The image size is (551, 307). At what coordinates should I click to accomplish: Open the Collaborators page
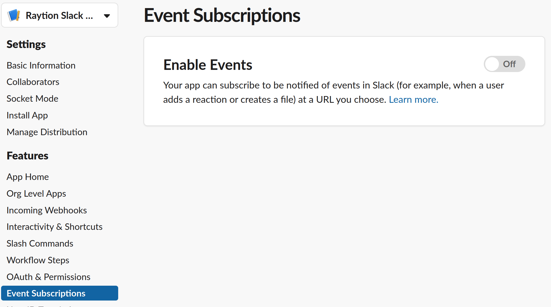tap(33, 82)
